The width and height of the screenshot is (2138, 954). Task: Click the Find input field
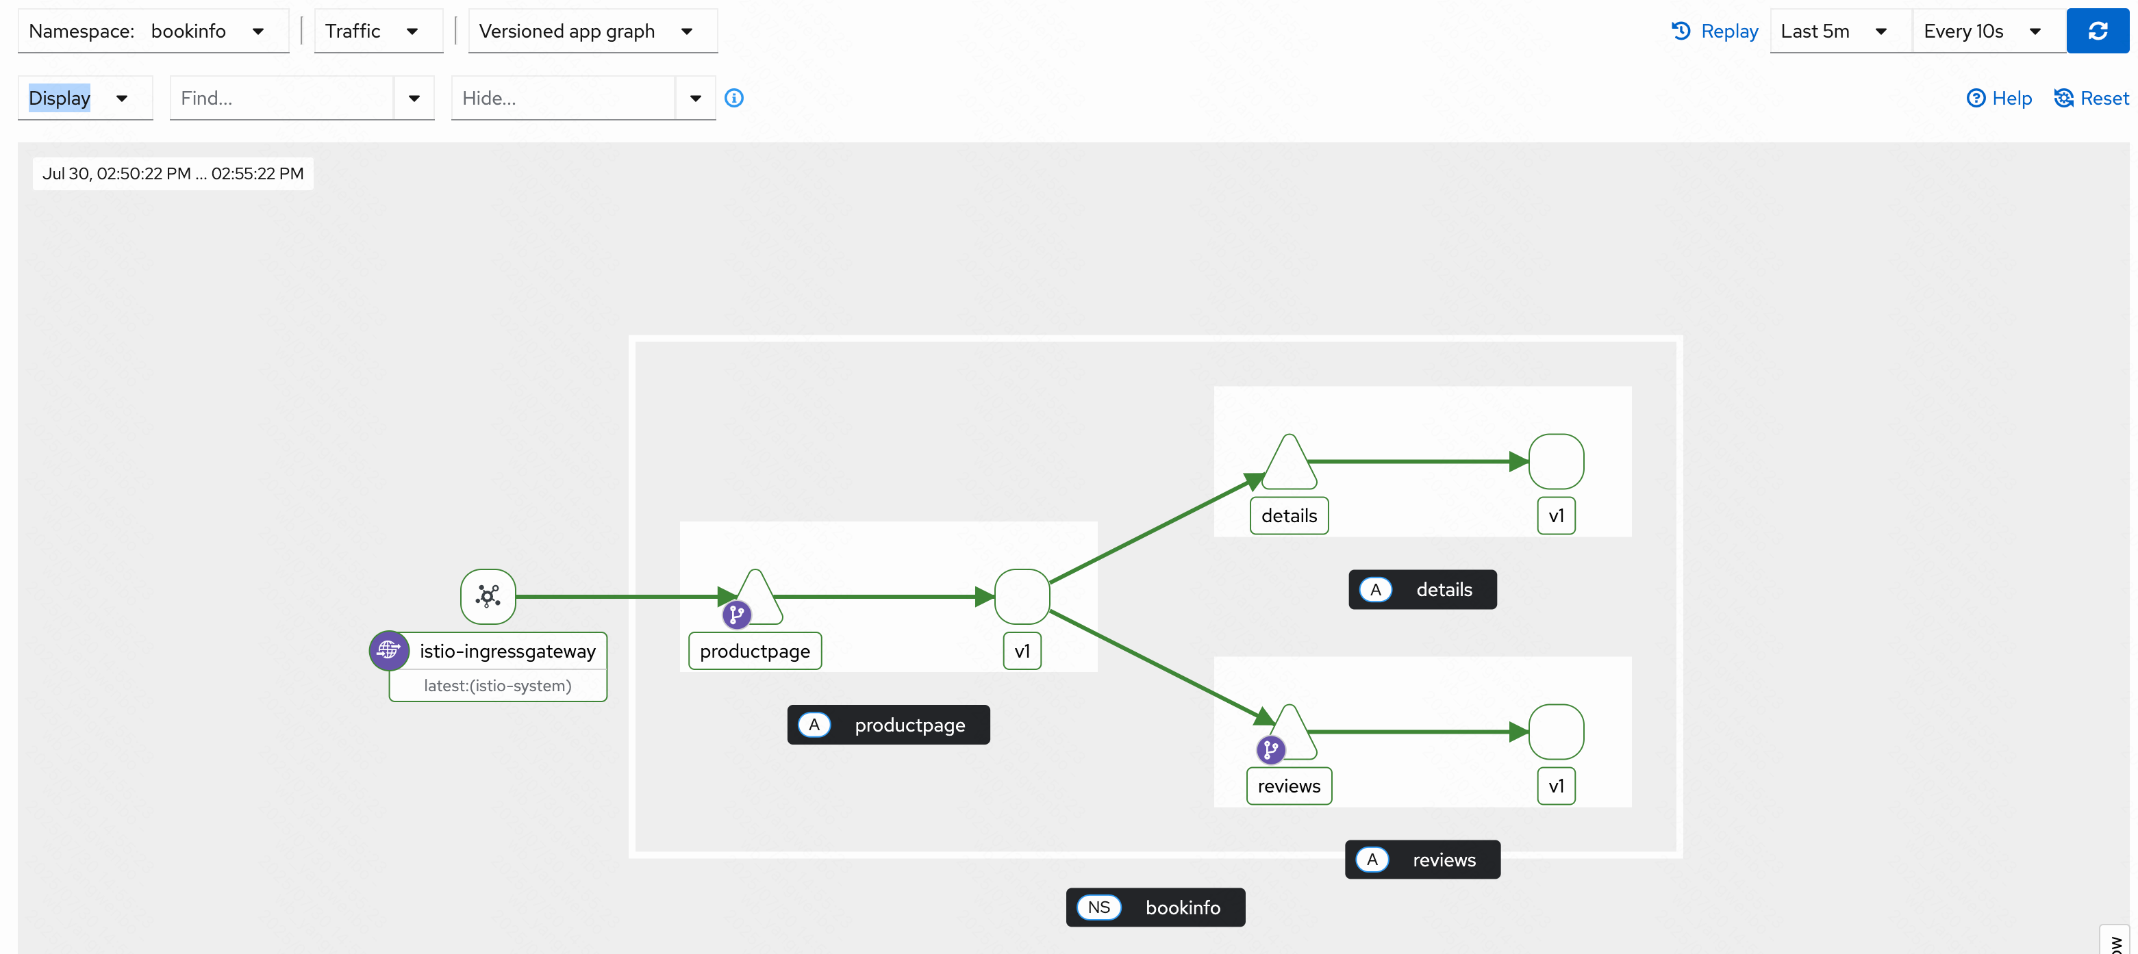(282, 98)
